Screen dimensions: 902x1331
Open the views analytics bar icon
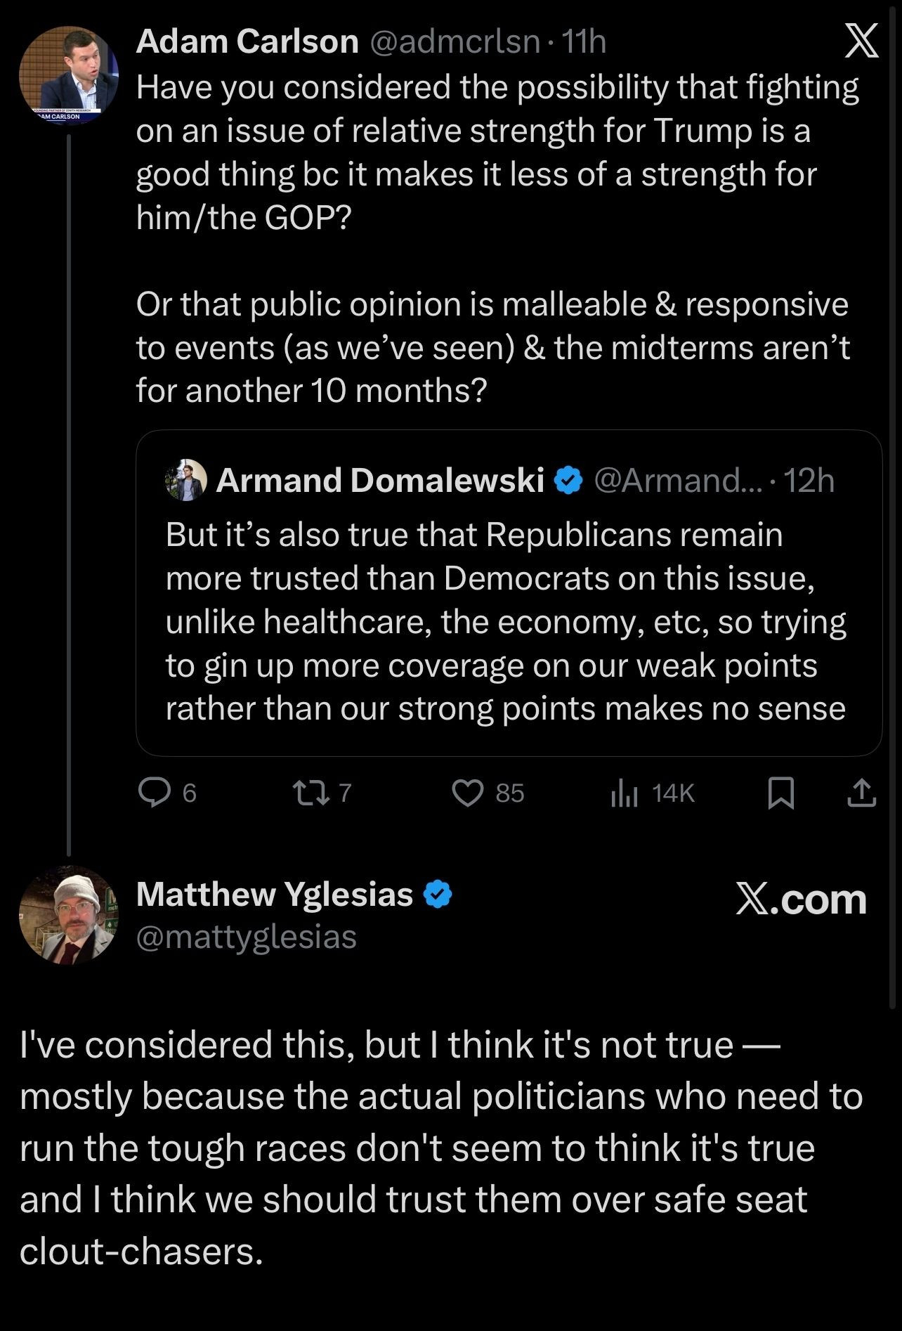pyautogui.click(x=624, y=794)
